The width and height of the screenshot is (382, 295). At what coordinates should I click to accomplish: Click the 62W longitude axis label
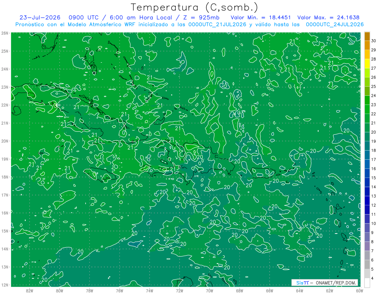coord(329,291)
